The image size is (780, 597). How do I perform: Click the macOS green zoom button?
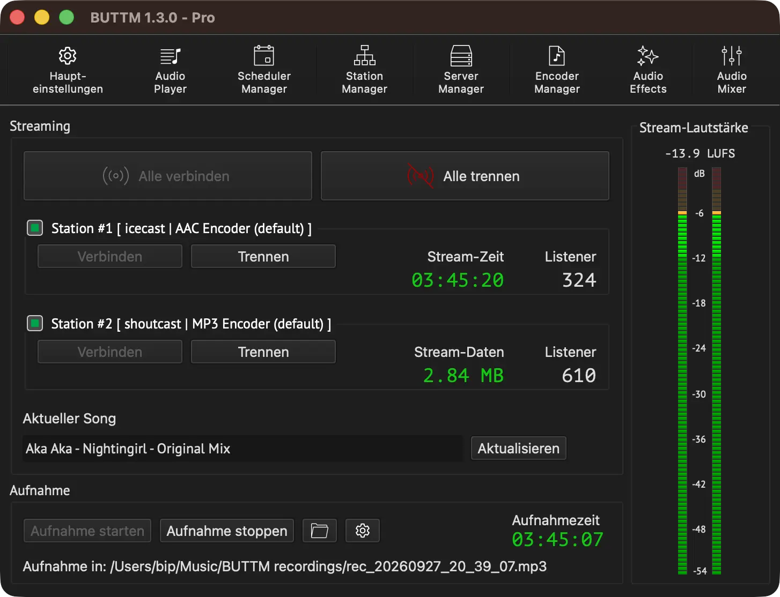coord(67,17)
